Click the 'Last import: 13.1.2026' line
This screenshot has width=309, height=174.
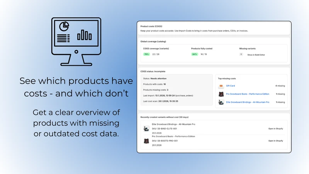click(x=168, y=96)
